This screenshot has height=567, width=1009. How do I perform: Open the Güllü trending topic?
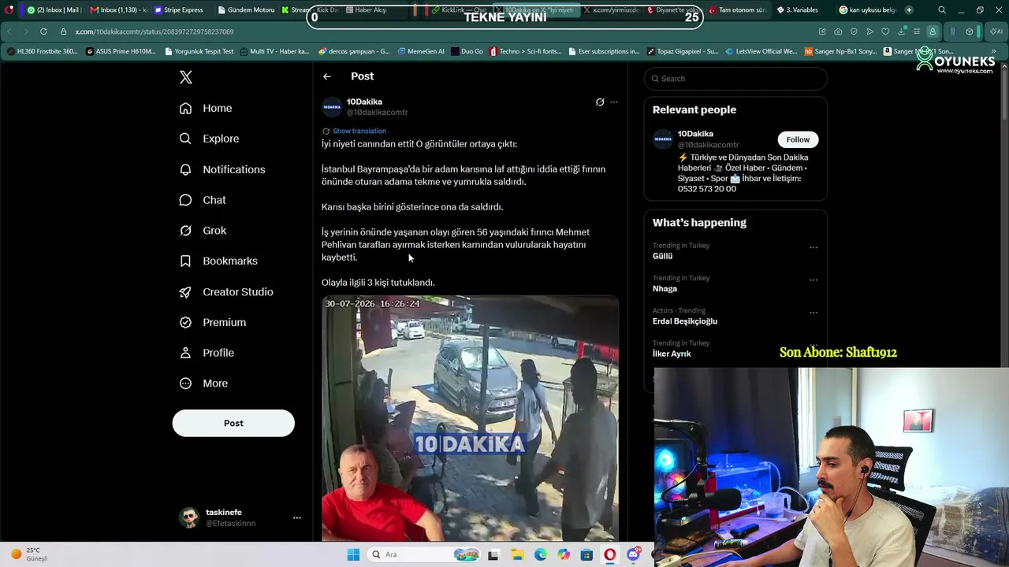pyautogui.click(x=663, y=256)
